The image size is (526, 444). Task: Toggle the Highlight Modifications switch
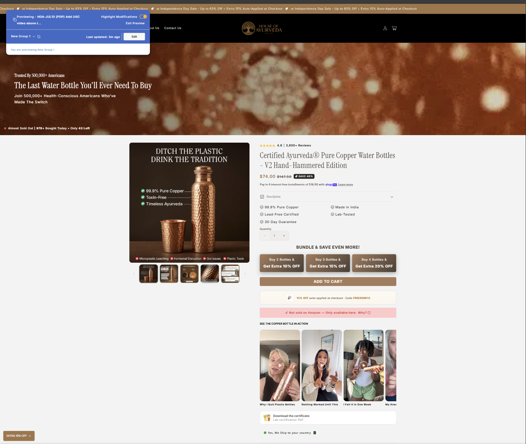[x=143, y=16]
